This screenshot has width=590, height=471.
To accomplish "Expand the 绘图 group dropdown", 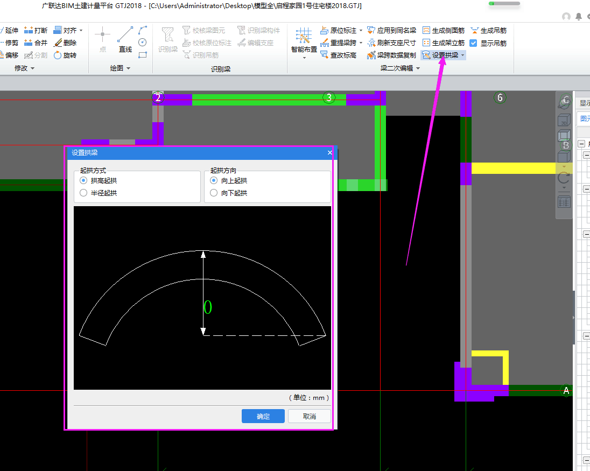I will [x=128, y=68].
